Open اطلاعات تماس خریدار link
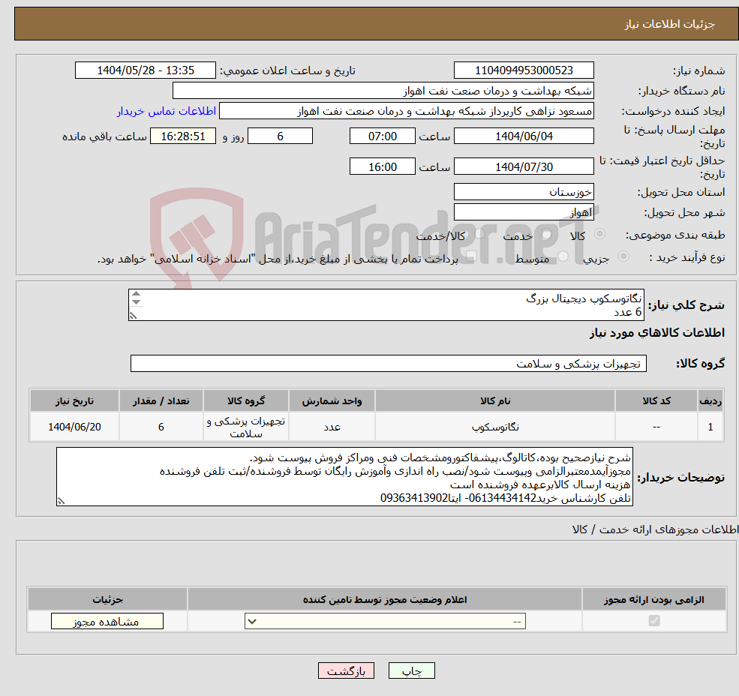The width and height of the screenshot is (739, 696). (x=167, y=111)
